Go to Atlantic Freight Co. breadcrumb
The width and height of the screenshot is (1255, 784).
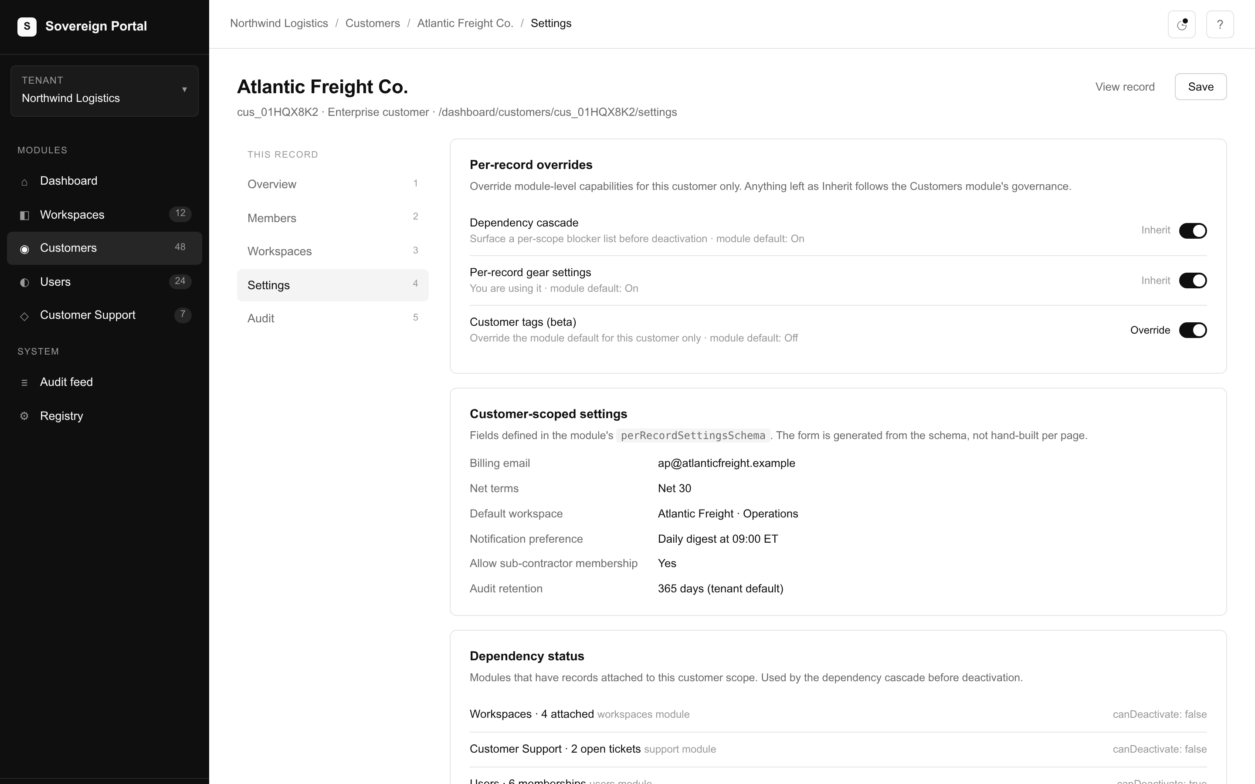(x=465, y=24)
